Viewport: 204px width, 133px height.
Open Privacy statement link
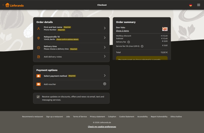click(97, 117)
